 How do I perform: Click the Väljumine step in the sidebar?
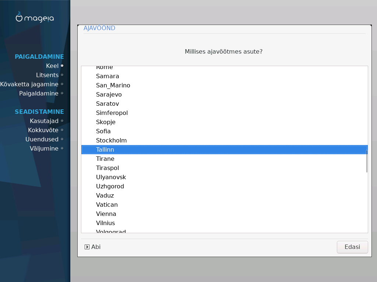[44, 148]
